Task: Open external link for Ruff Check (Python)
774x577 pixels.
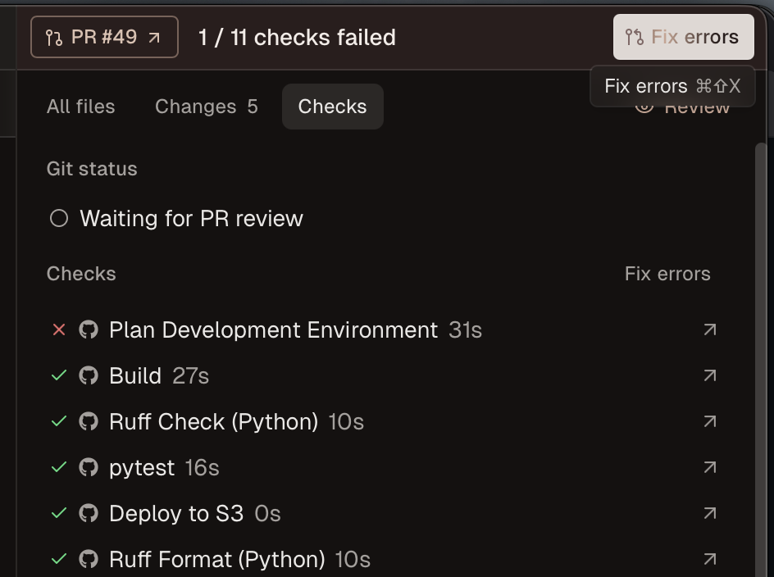Action: [x=710, y=421]
